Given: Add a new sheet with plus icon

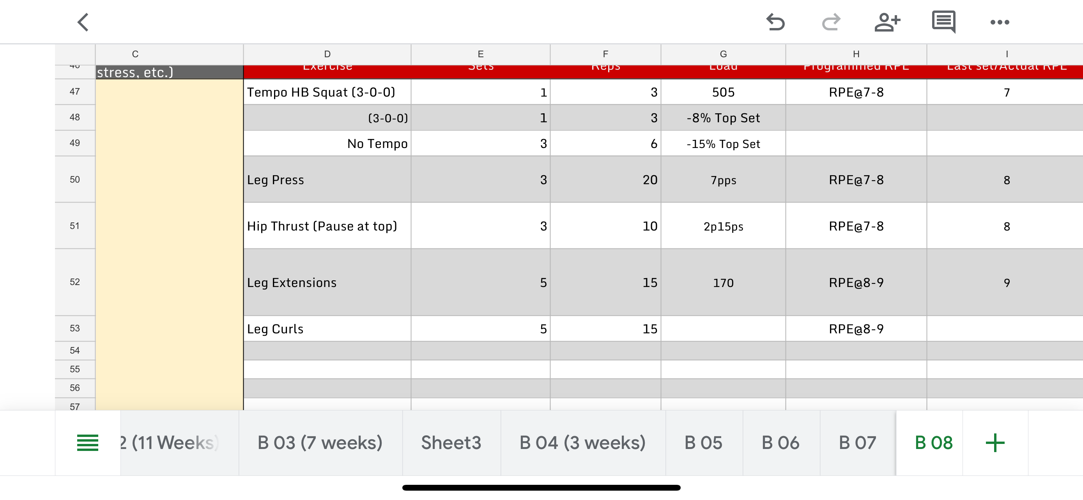Looking at the screenshot, I should coord(995,442).
